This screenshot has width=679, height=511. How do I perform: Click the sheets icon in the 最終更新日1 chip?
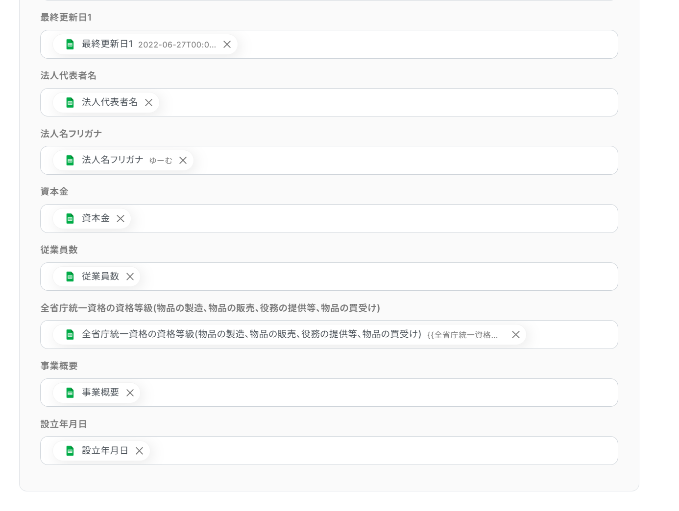tap(70, 45)
